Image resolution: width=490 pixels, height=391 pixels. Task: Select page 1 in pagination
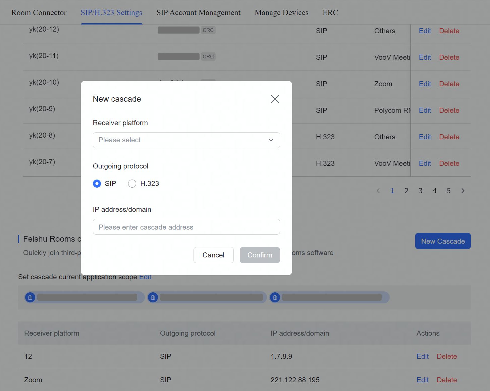(392, 191)
